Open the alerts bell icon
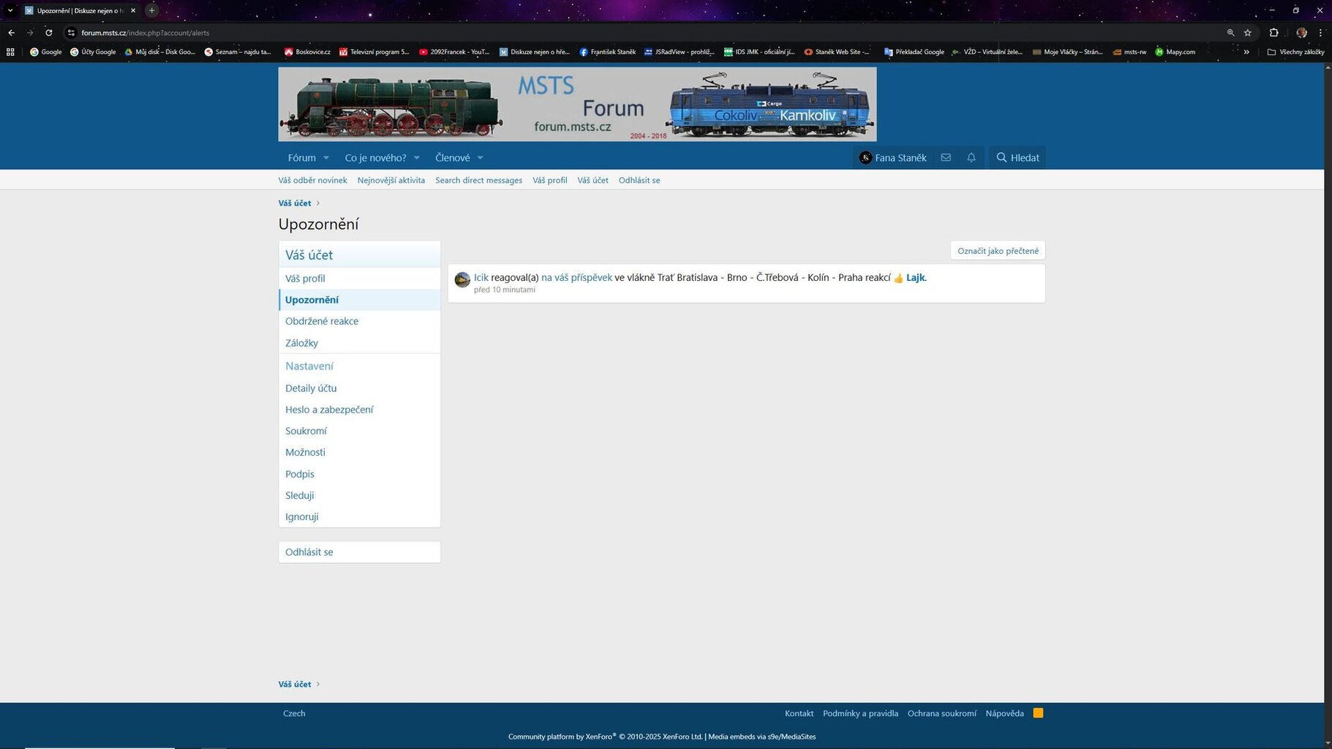The image size is (1332, 749). tap(971, 157)
